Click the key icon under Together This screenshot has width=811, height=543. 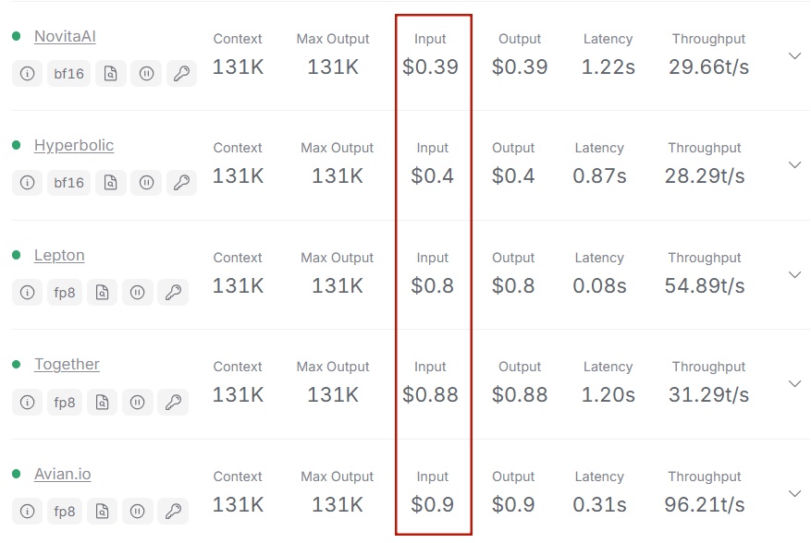click(x=173, y=402)
